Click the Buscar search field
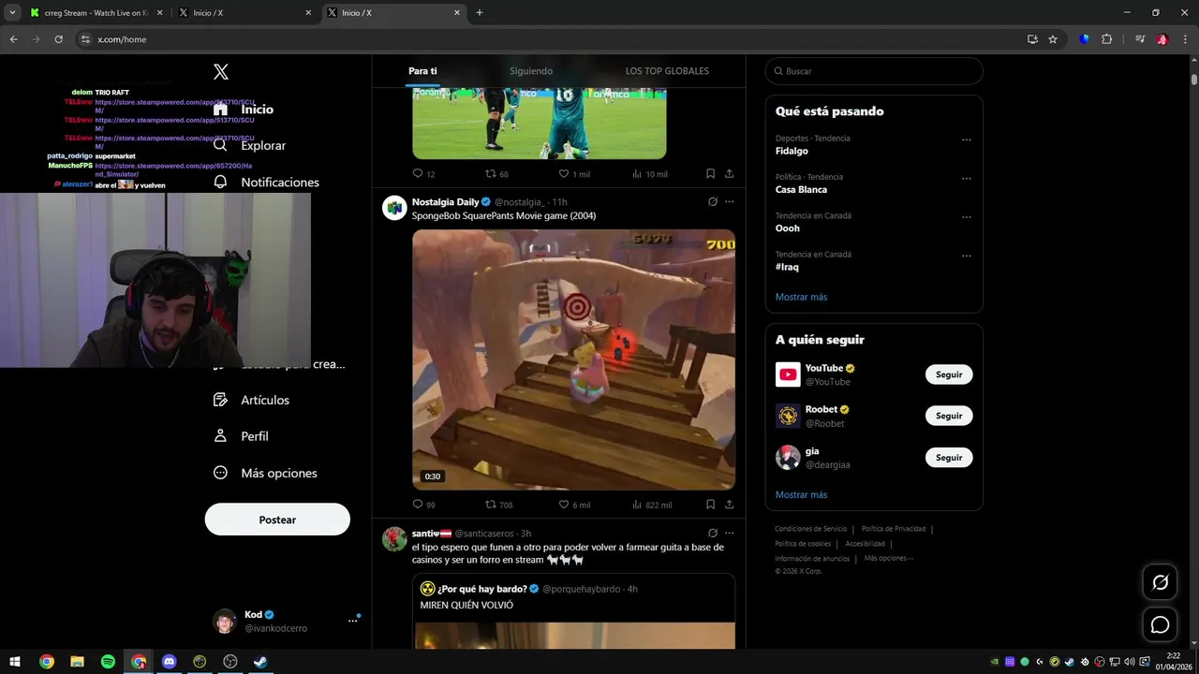Viewport: 1199px width, 674px height. [x=874, y=71]
